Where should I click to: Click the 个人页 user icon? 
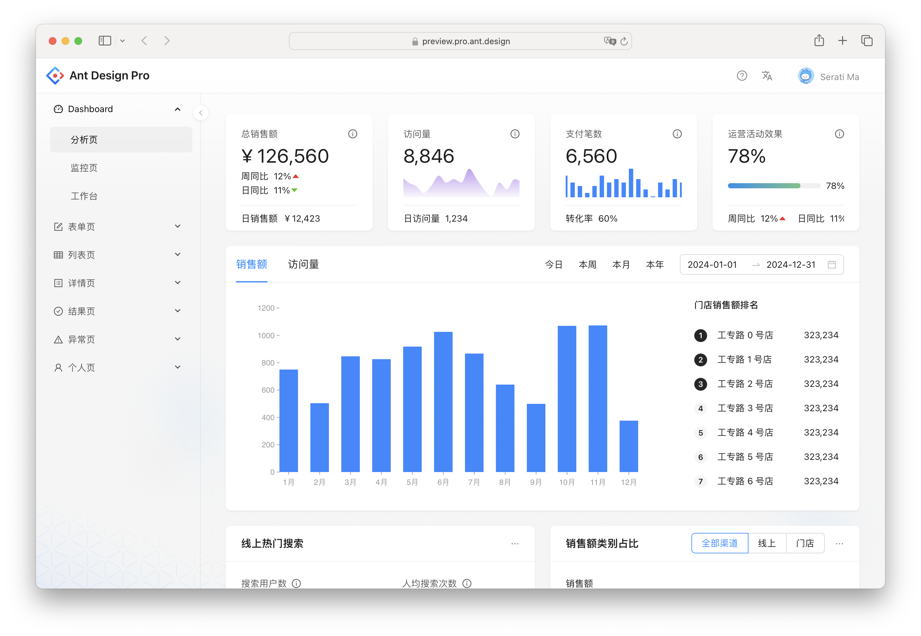click(58, 368)
